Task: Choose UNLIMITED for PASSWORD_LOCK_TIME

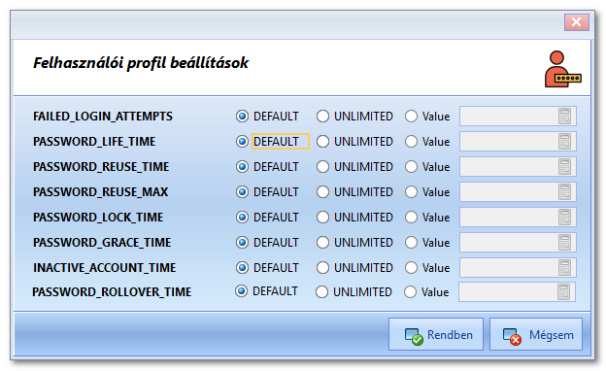Action: [322, 218]
